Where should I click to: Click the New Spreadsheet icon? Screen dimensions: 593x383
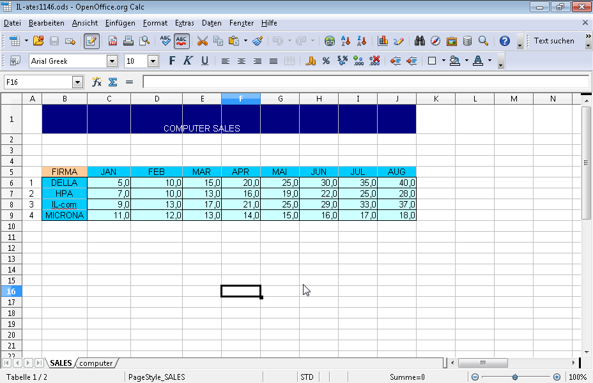tap(15, 41)
